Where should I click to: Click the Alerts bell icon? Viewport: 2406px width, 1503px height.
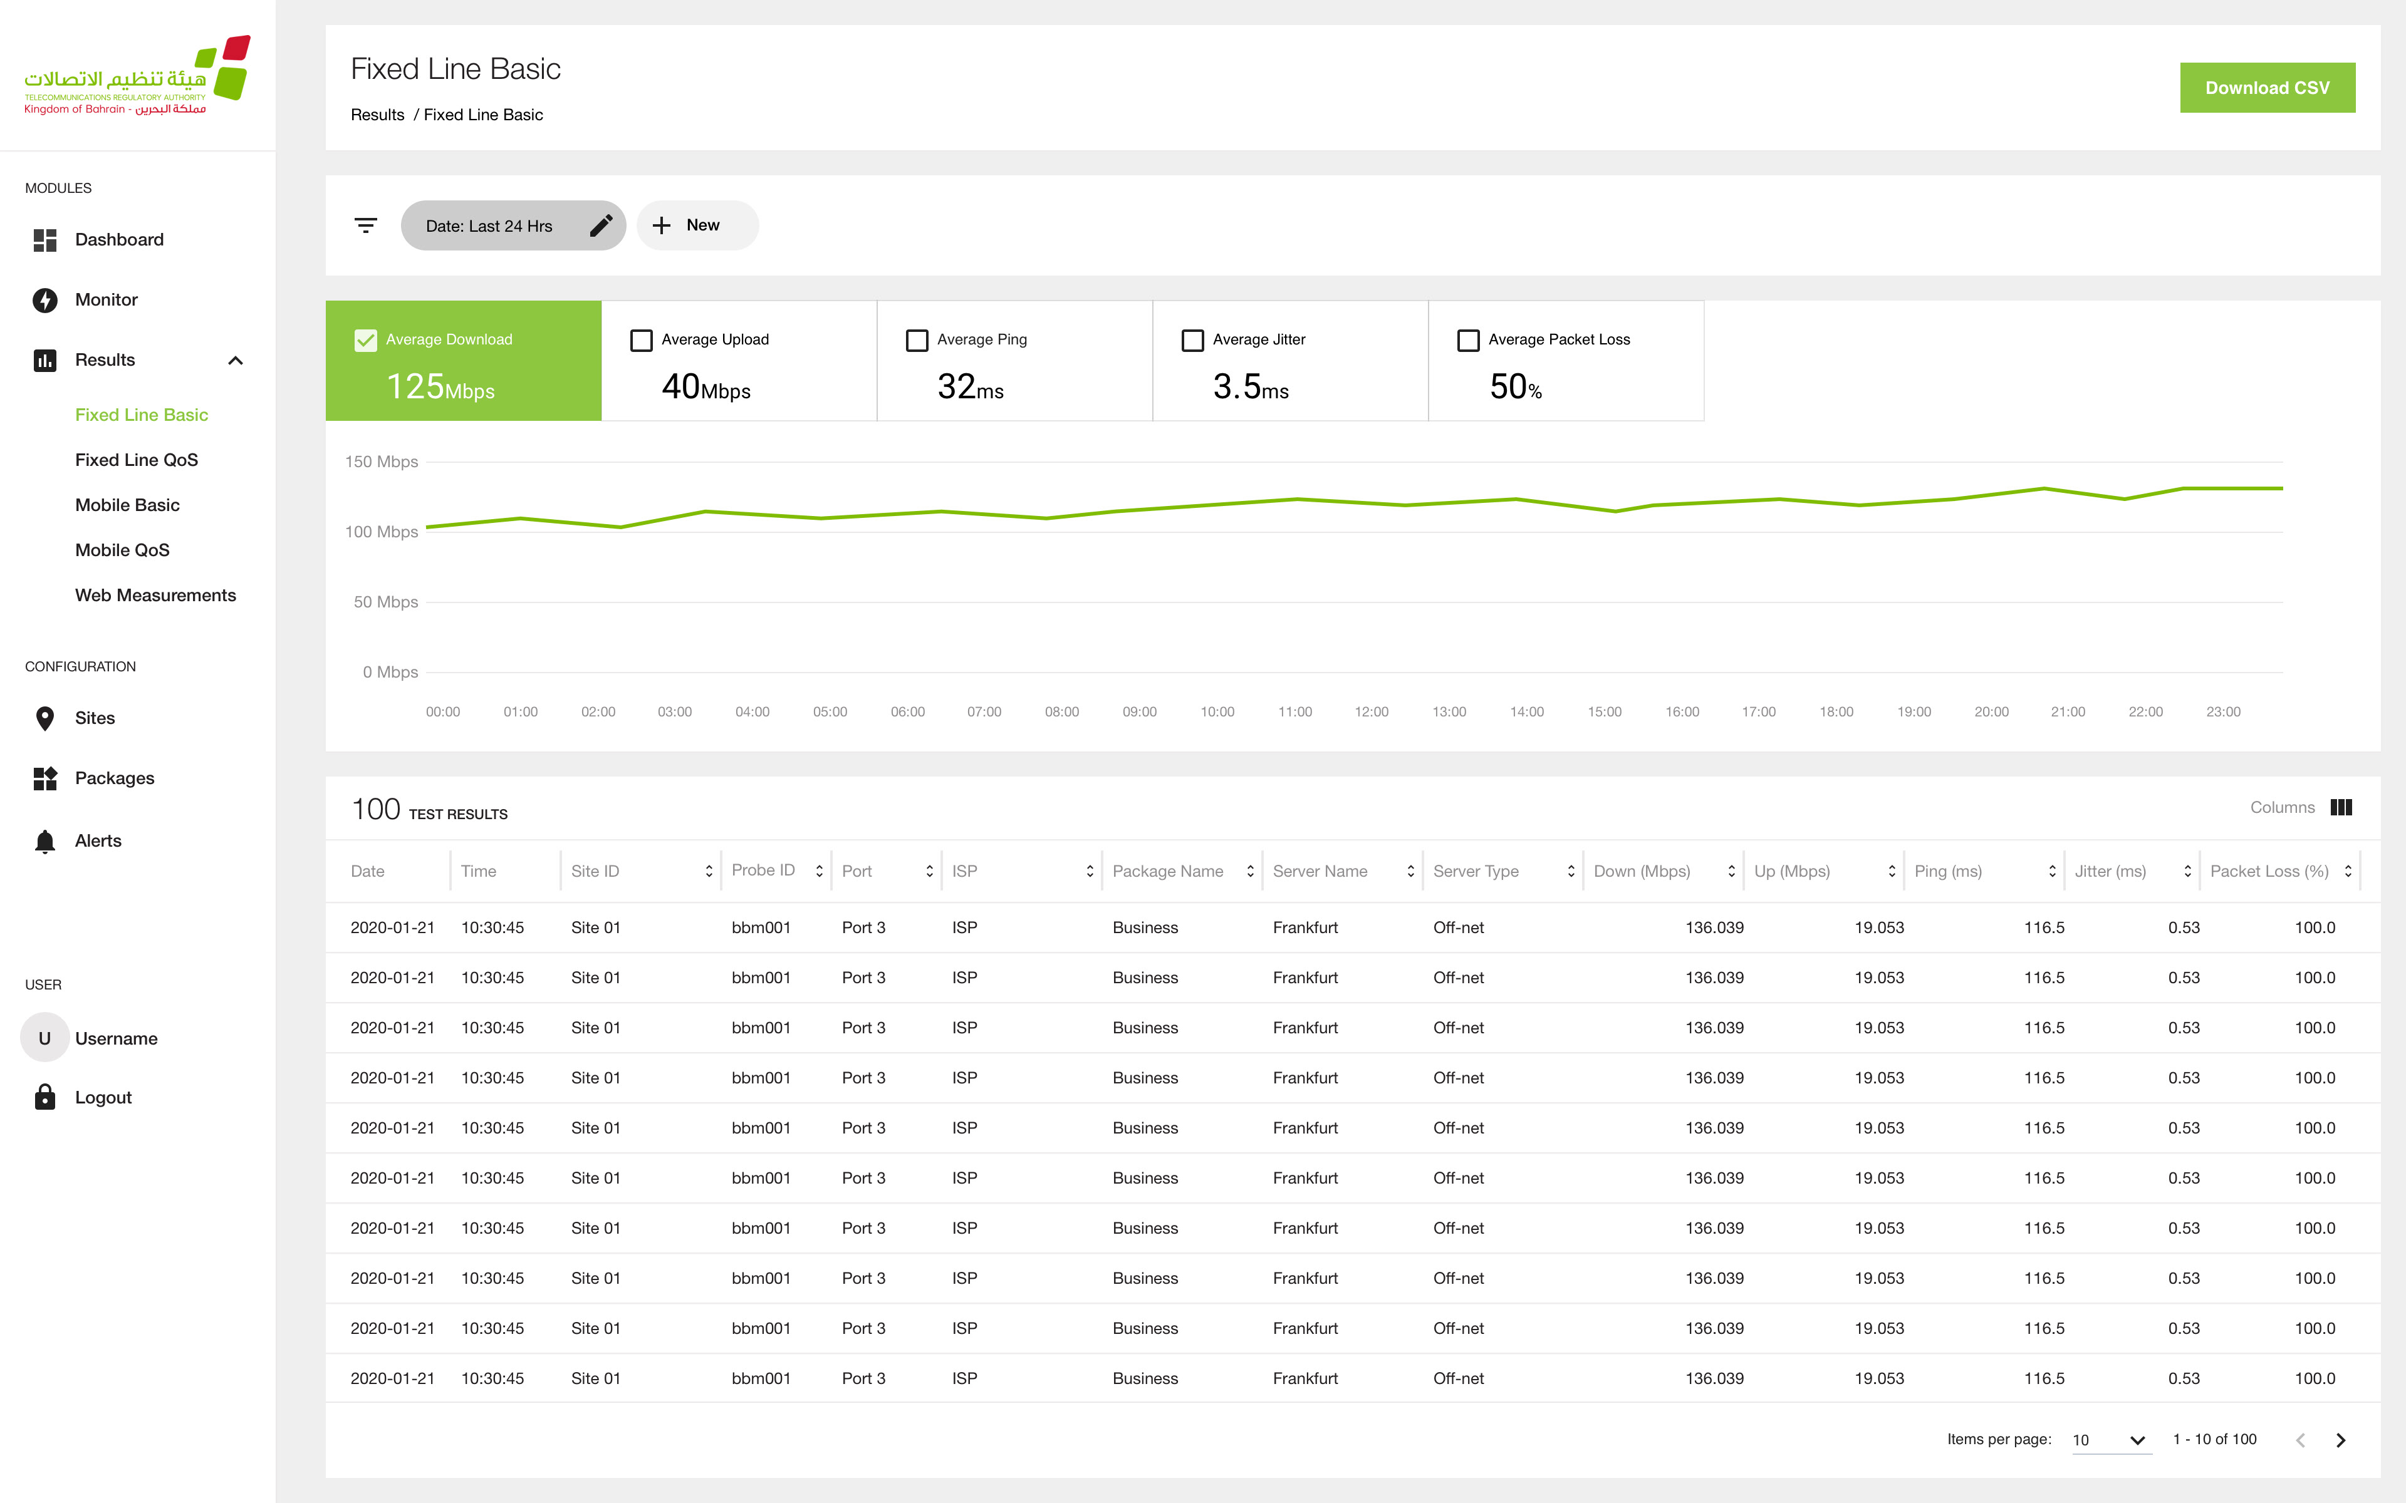click(x=44, y=841)
